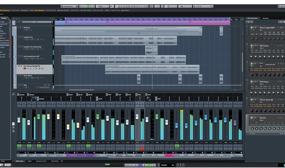
Task: Open lower zone settings gear icon
Action: click(x=62, y=161)
